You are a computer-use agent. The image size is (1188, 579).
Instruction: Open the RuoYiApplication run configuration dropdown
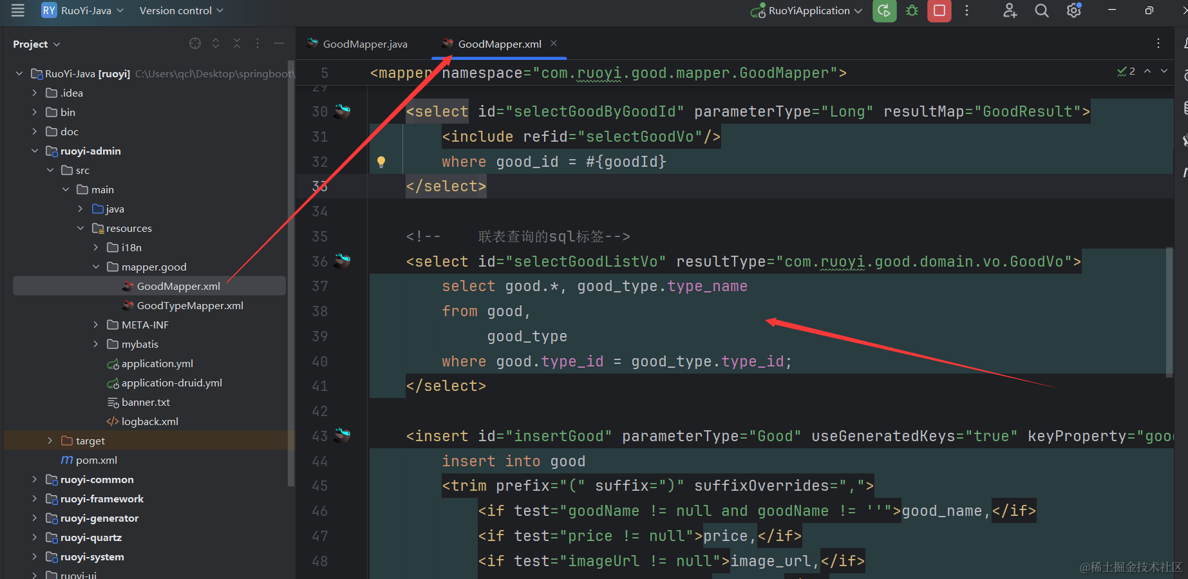809,11
